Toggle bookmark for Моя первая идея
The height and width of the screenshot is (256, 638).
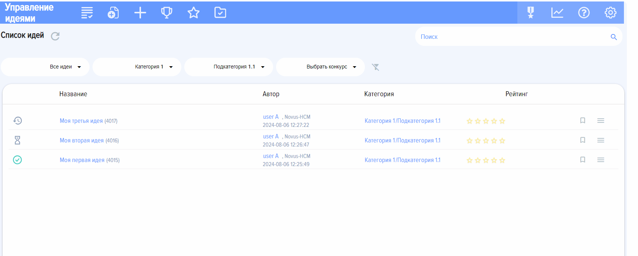pos(582,160)
